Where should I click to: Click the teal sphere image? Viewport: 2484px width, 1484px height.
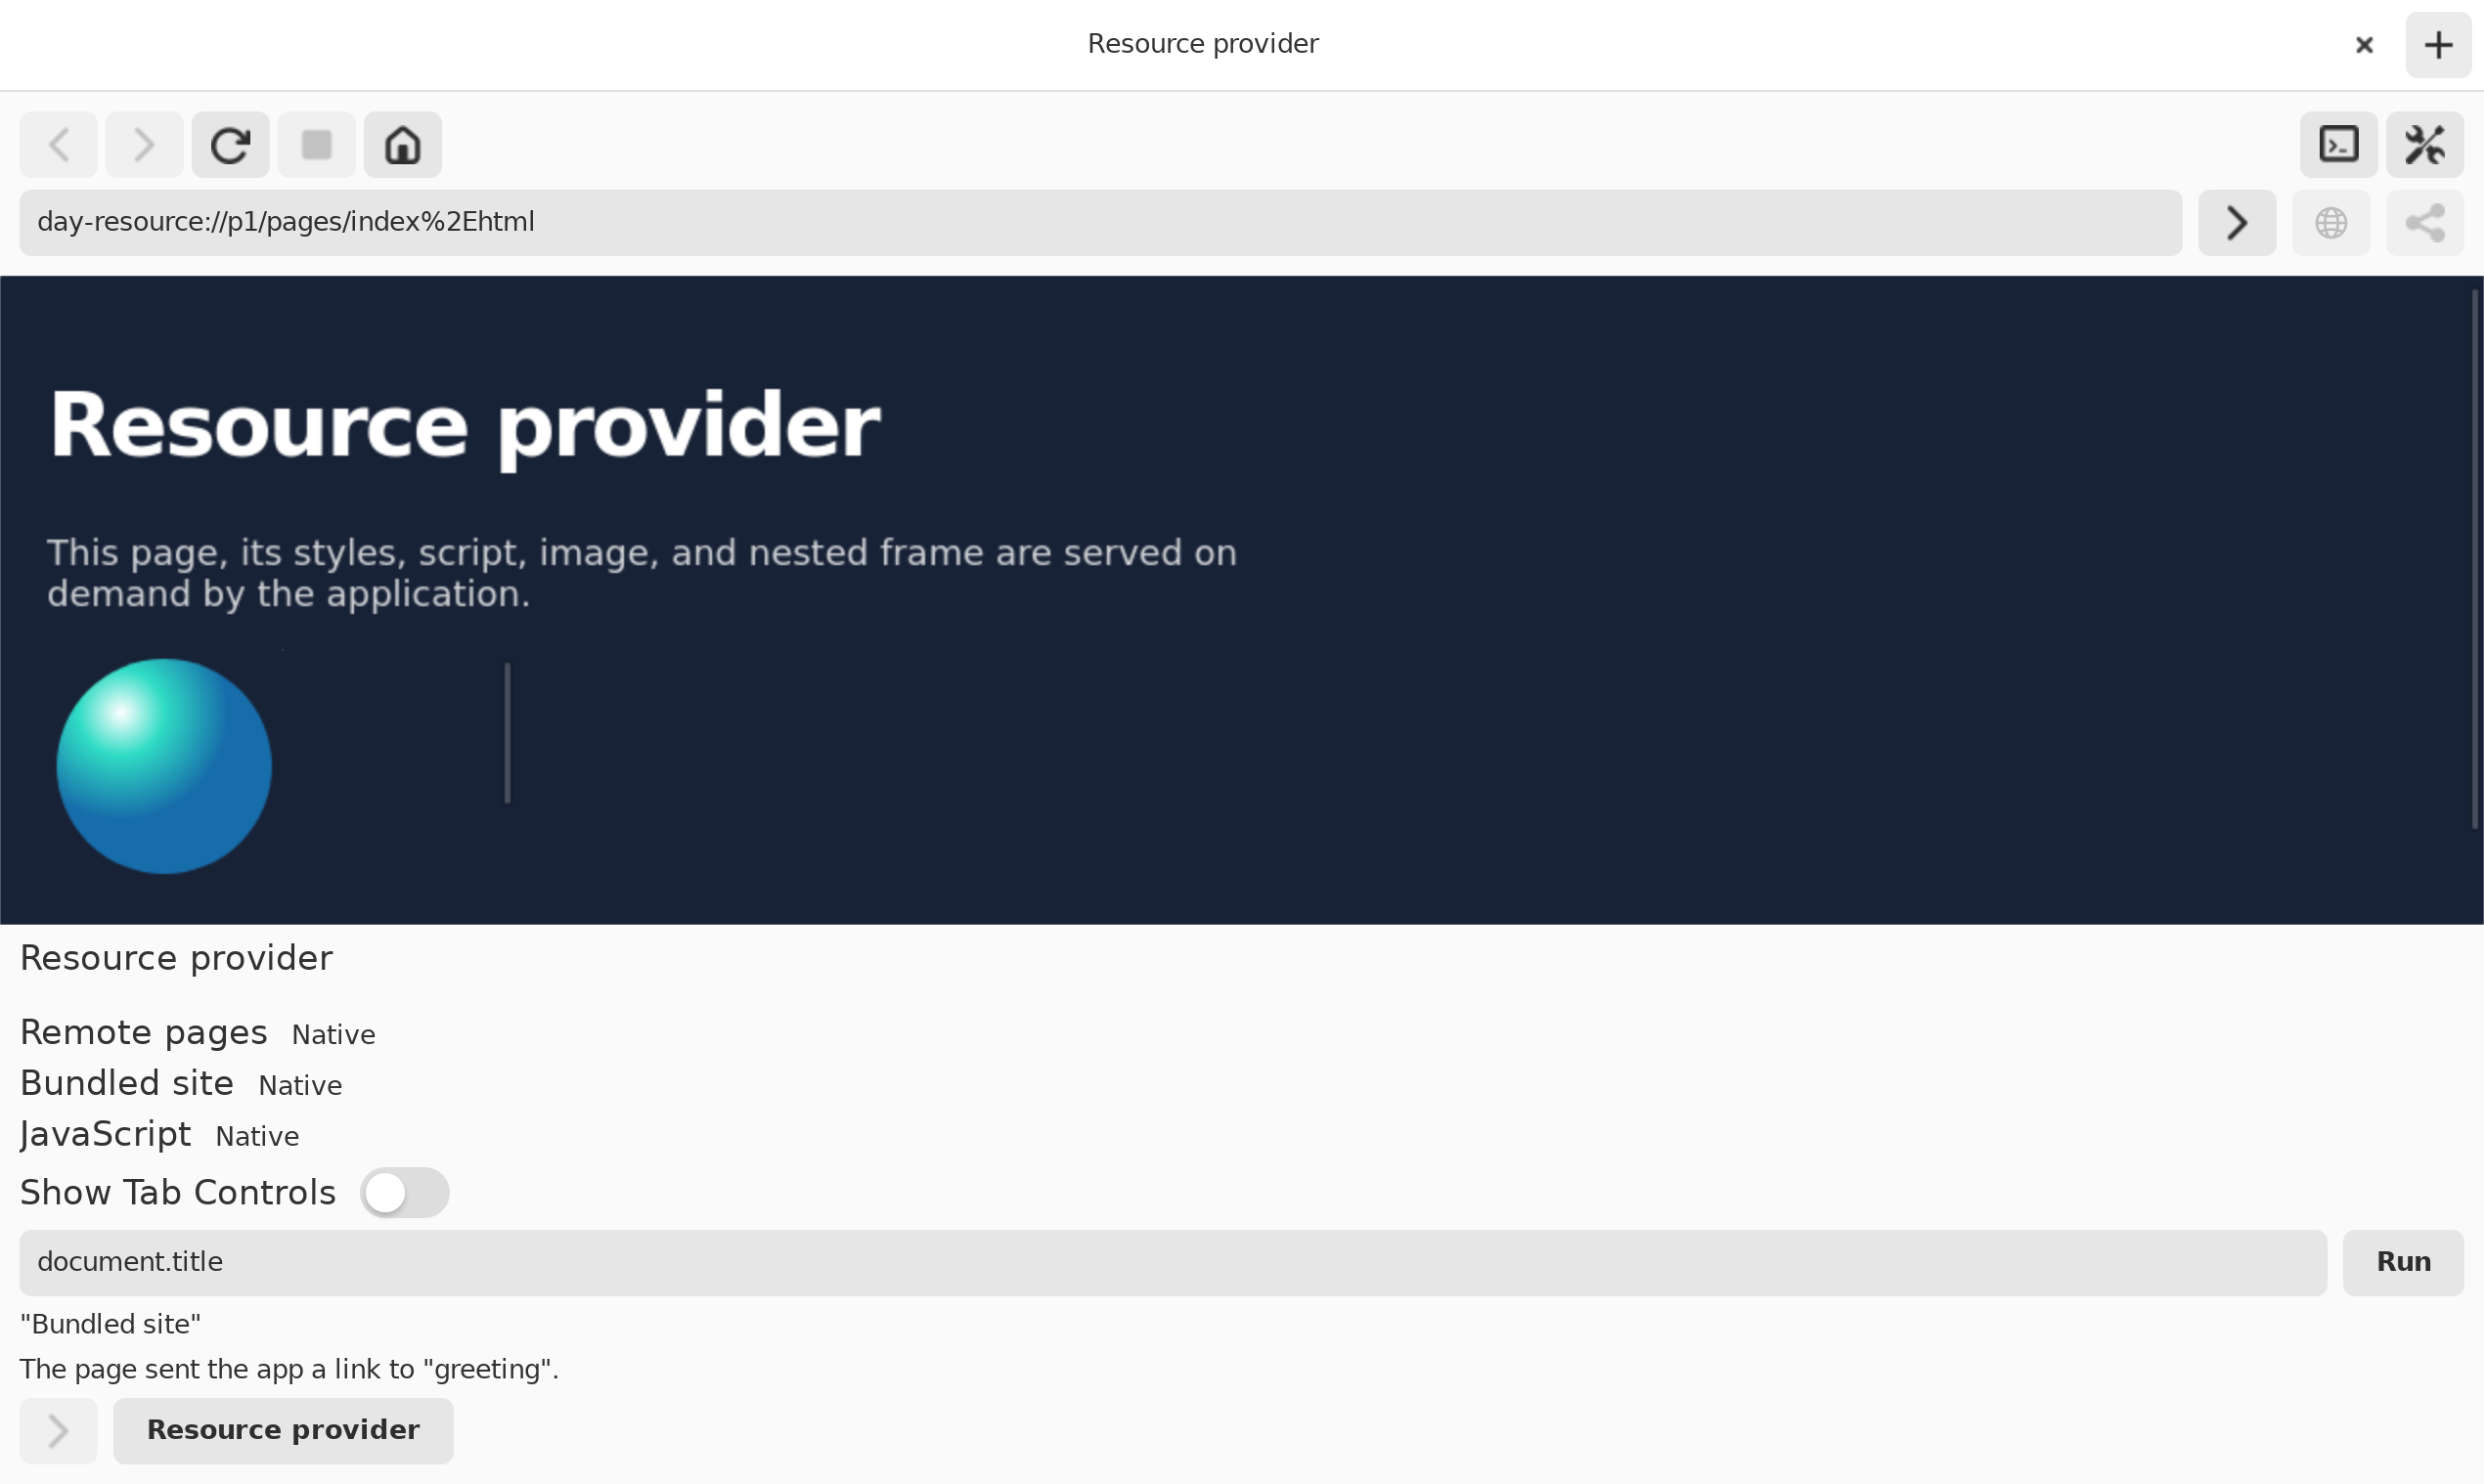click(x=164, y=766)
